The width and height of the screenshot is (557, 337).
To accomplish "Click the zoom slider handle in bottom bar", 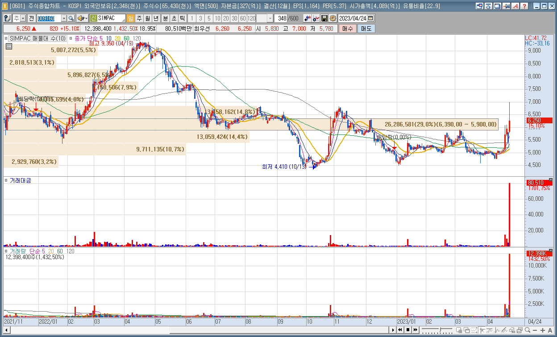I will (440, 329).
